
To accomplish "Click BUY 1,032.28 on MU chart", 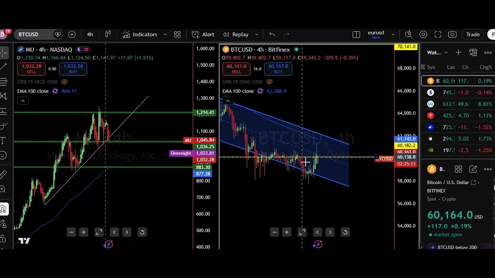I will click(x=73, y=69).
